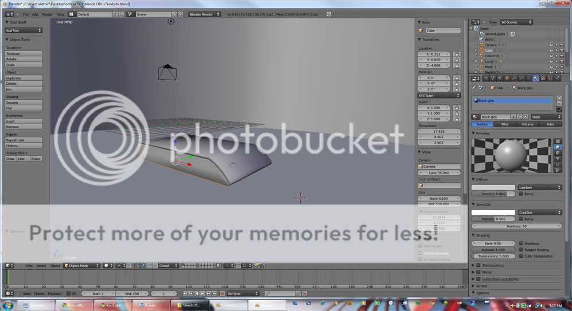Set preview type to monkey
Screen dimensions: 572x311
(558, 159)
